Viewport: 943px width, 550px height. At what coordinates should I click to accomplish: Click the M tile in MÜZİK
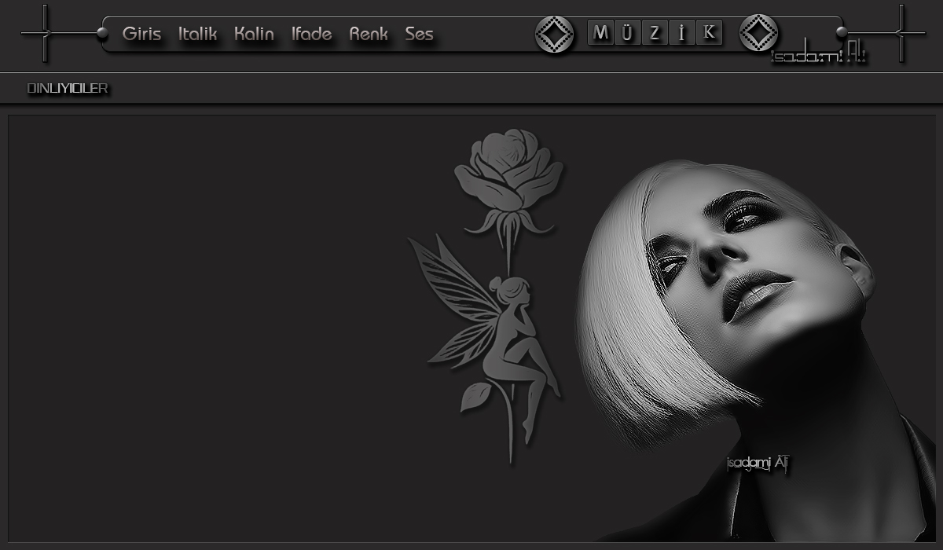coord(601,33)
